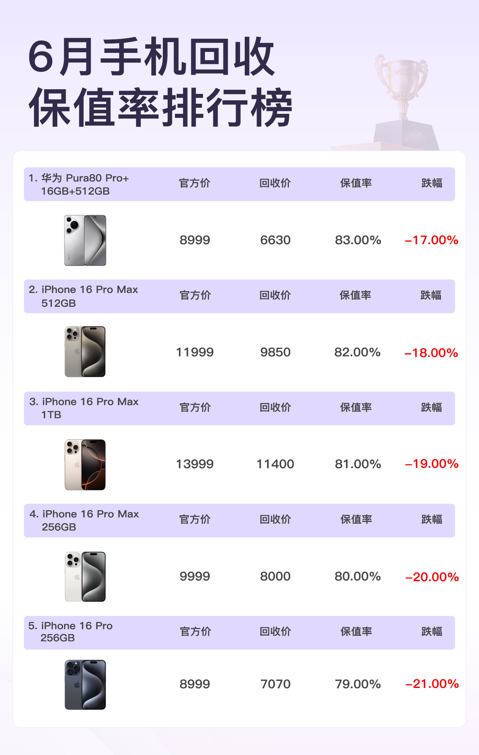This screenshot has height=755, width=479.
Task: Select the 2. iPhone 16 Pro Max 512GB heading
Action: point(83,296)
